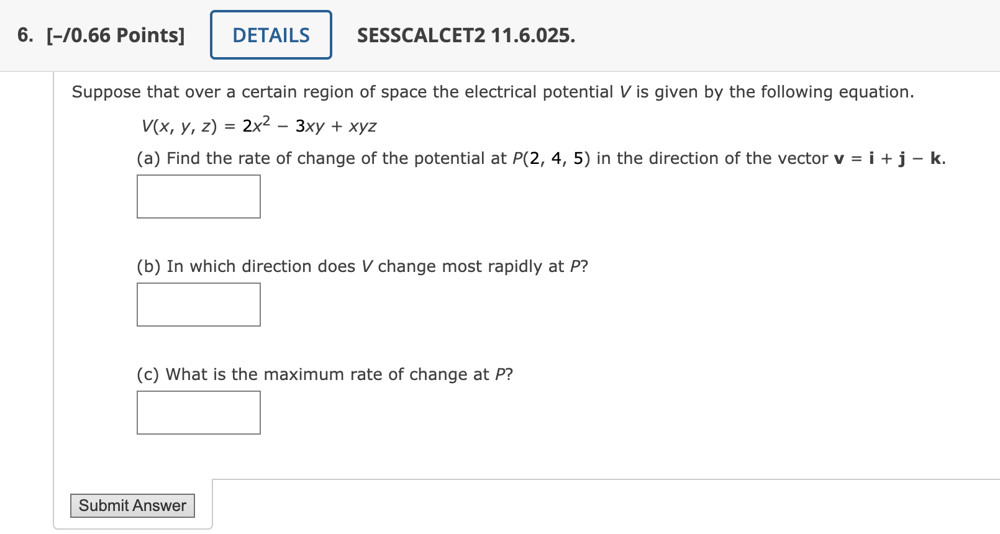This screenshot has width=1000, height=534.
Task: Select the point P(2, 4, 5) text
Action: (552, 158)
